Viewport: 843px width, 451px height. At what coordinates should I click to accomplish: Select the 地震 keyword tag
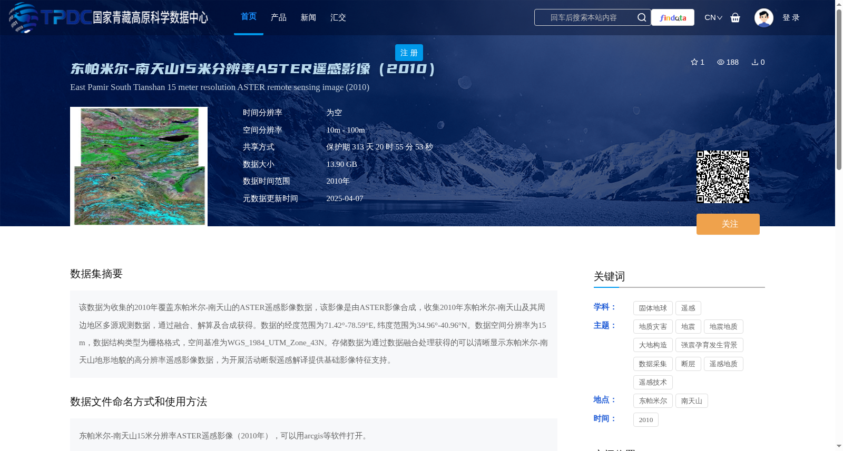(x=688, y=327)
